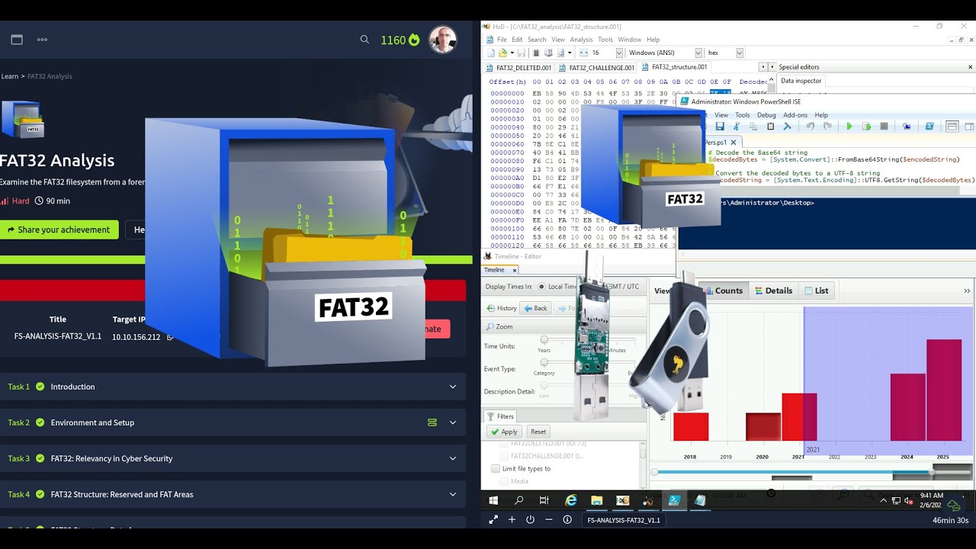
Task: Click the power icon in VM control bar
Action: click(x=530, y=519)
